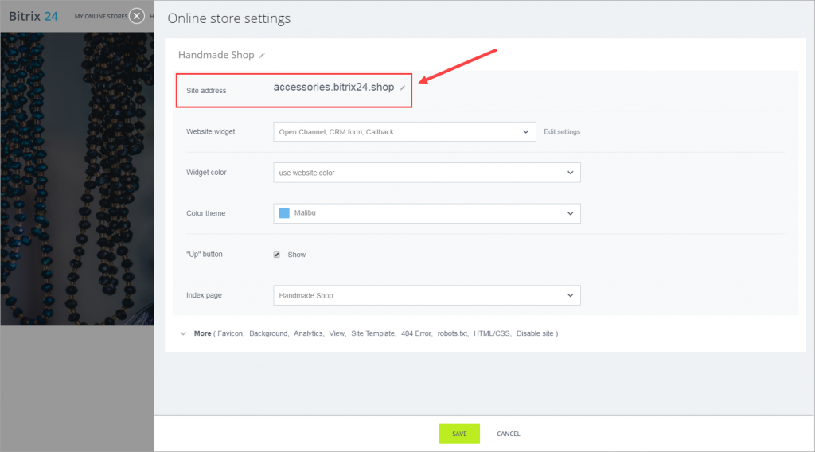Screen dimensions: 815x452
Task: Open Analytics settings link
Action: click(308, 333)
